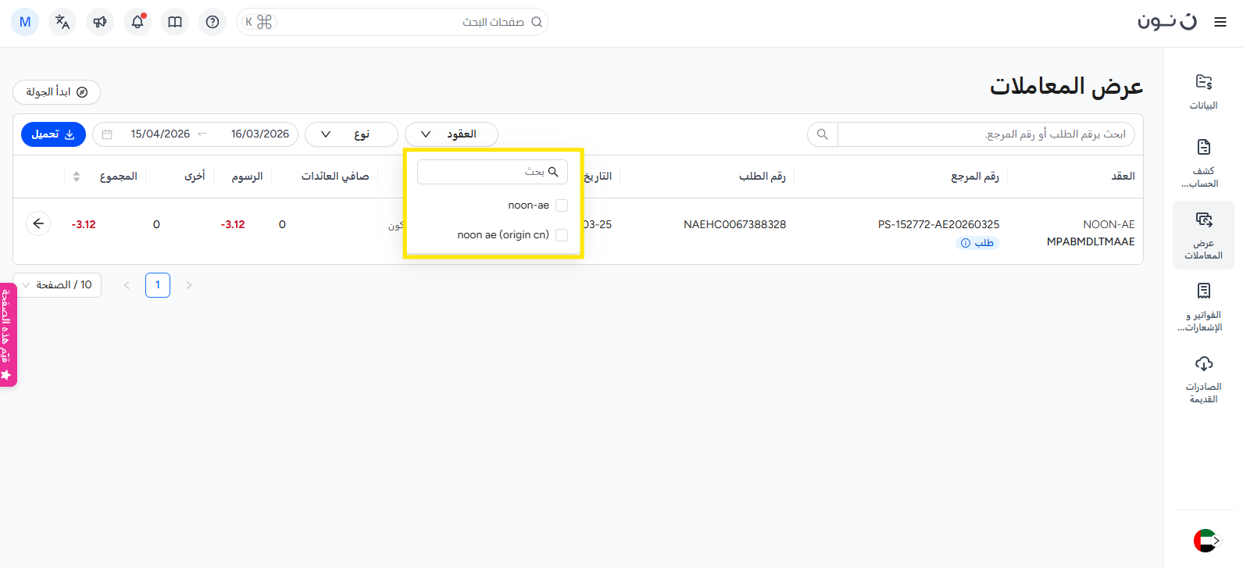Screen dimensions: 1243x568
Task: Check the noon ae (origin cn) checkbox
Action: pos(561,235)
